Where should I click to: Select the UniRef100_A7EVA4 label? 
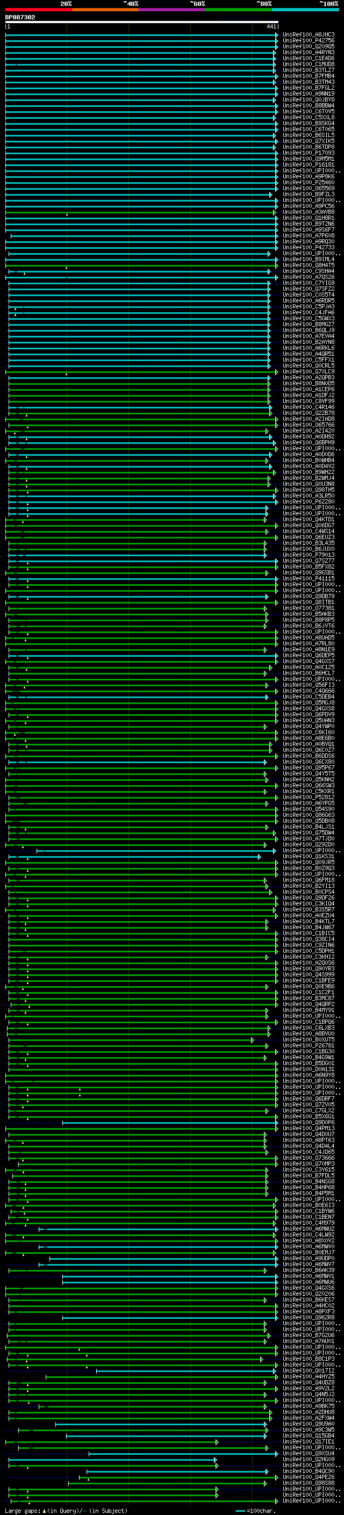click(309, 336)
